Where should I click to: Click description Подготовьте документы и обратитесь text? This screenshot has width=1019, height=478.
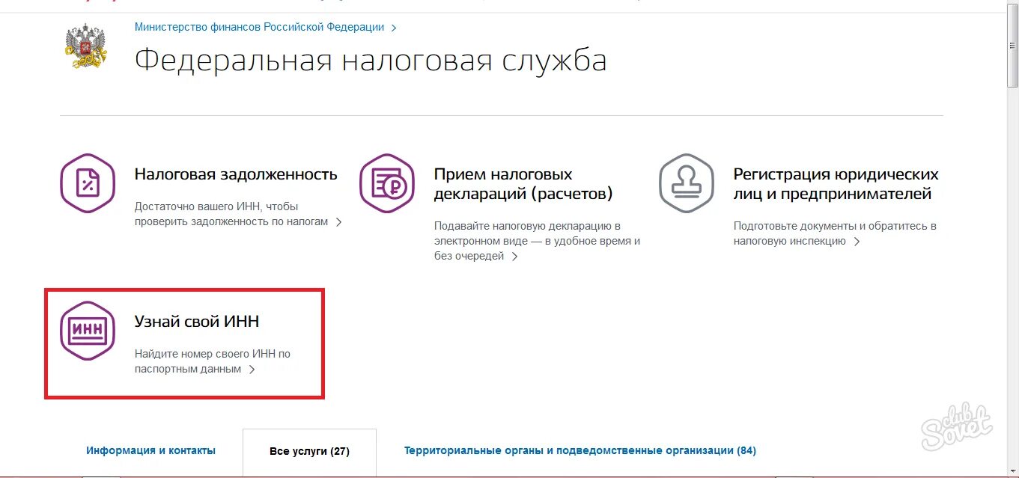[835, 233]
